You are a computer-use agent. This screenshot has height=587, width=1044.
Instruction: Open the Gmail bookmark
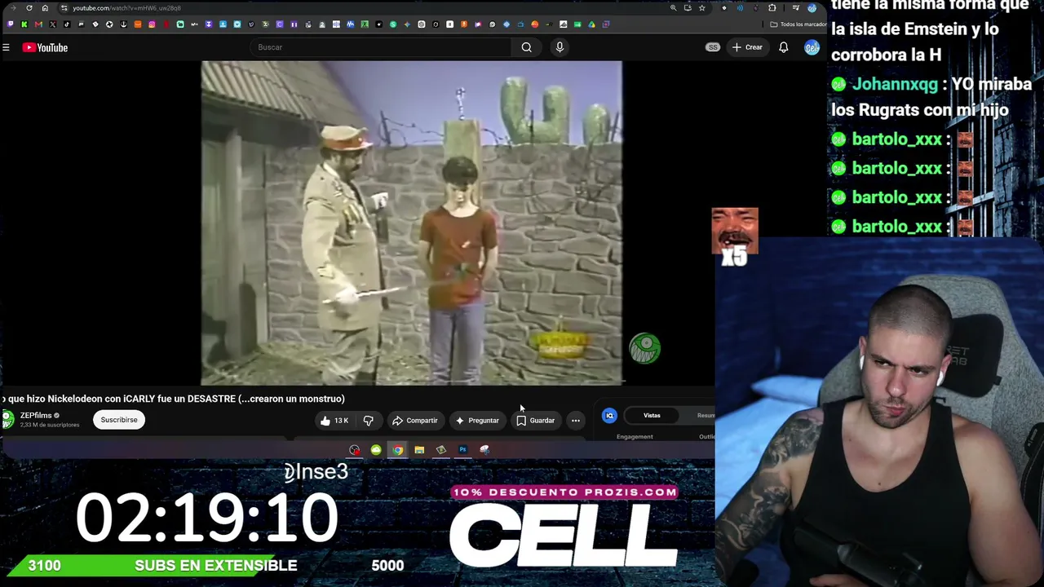(x=38, y=24)
